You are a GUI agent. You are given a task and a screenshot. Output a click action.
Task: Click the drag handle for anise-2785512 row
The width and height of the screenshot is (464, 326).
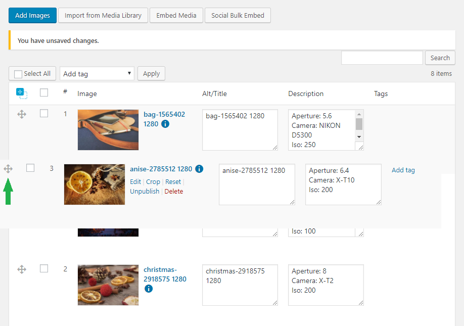pyautogui.click(x=8, y=169)
